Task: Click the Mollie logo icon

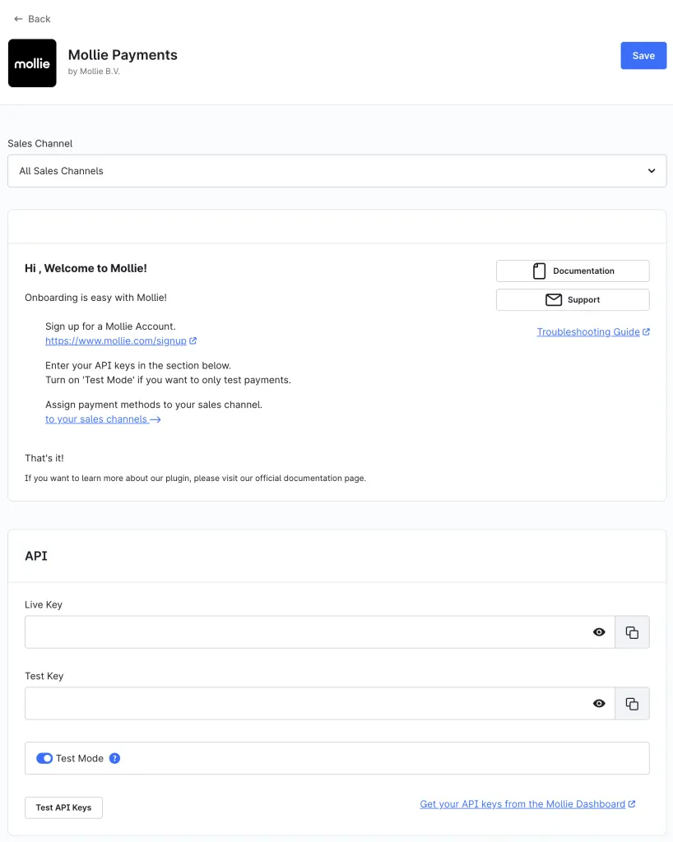Action: 32,62
